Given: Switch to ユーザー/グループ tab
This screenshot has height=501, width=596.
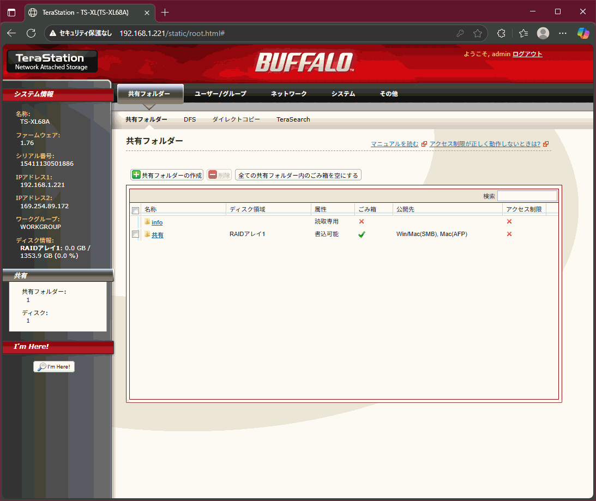Looking at the screenshot, I should point(220,94).
